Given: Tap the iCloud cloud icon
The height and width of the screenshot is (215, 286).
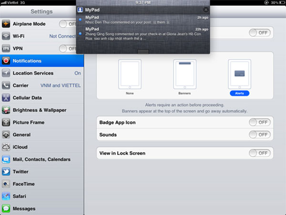Looking at the screenshot, I should click(6, 147).
